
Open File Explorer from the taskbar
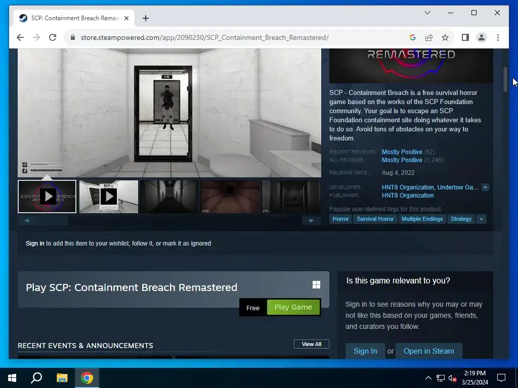(62, 378)
